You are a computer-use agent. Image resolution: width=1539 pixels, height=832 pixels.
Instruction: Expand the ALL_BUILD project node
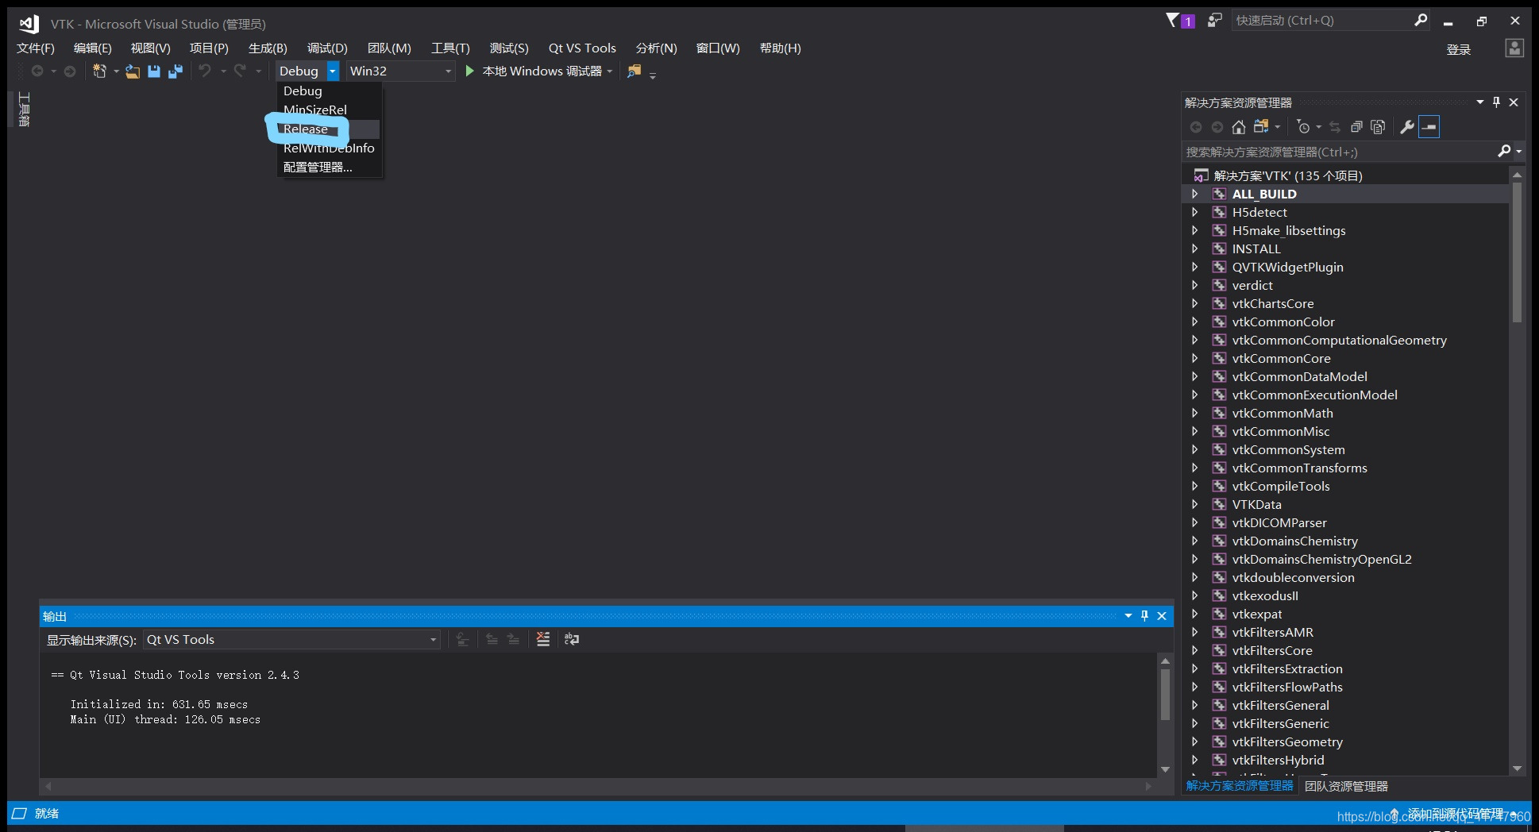[1197, 193]
